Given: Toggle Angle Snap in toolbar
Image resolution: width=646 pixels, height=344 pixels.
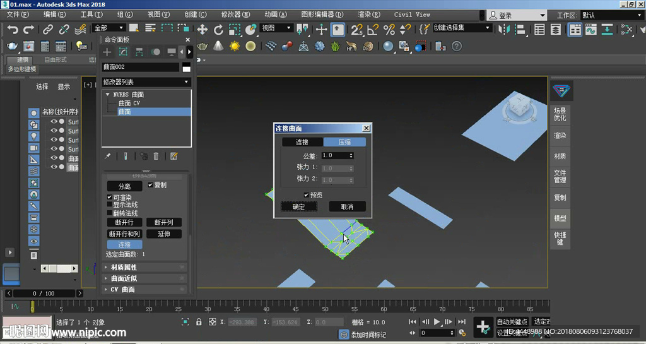Looking at the screenshot, I should 372,29.
